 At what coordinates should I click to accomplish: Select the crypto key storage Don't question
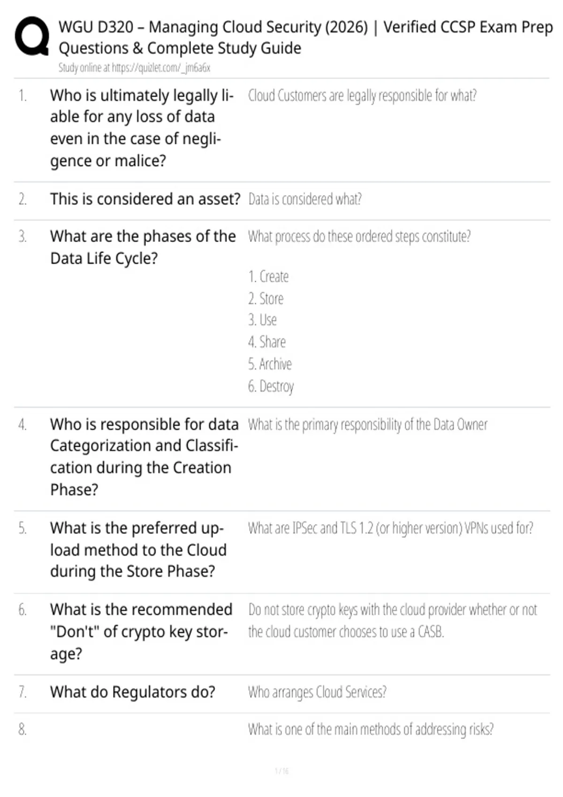[x=141, y=632]
